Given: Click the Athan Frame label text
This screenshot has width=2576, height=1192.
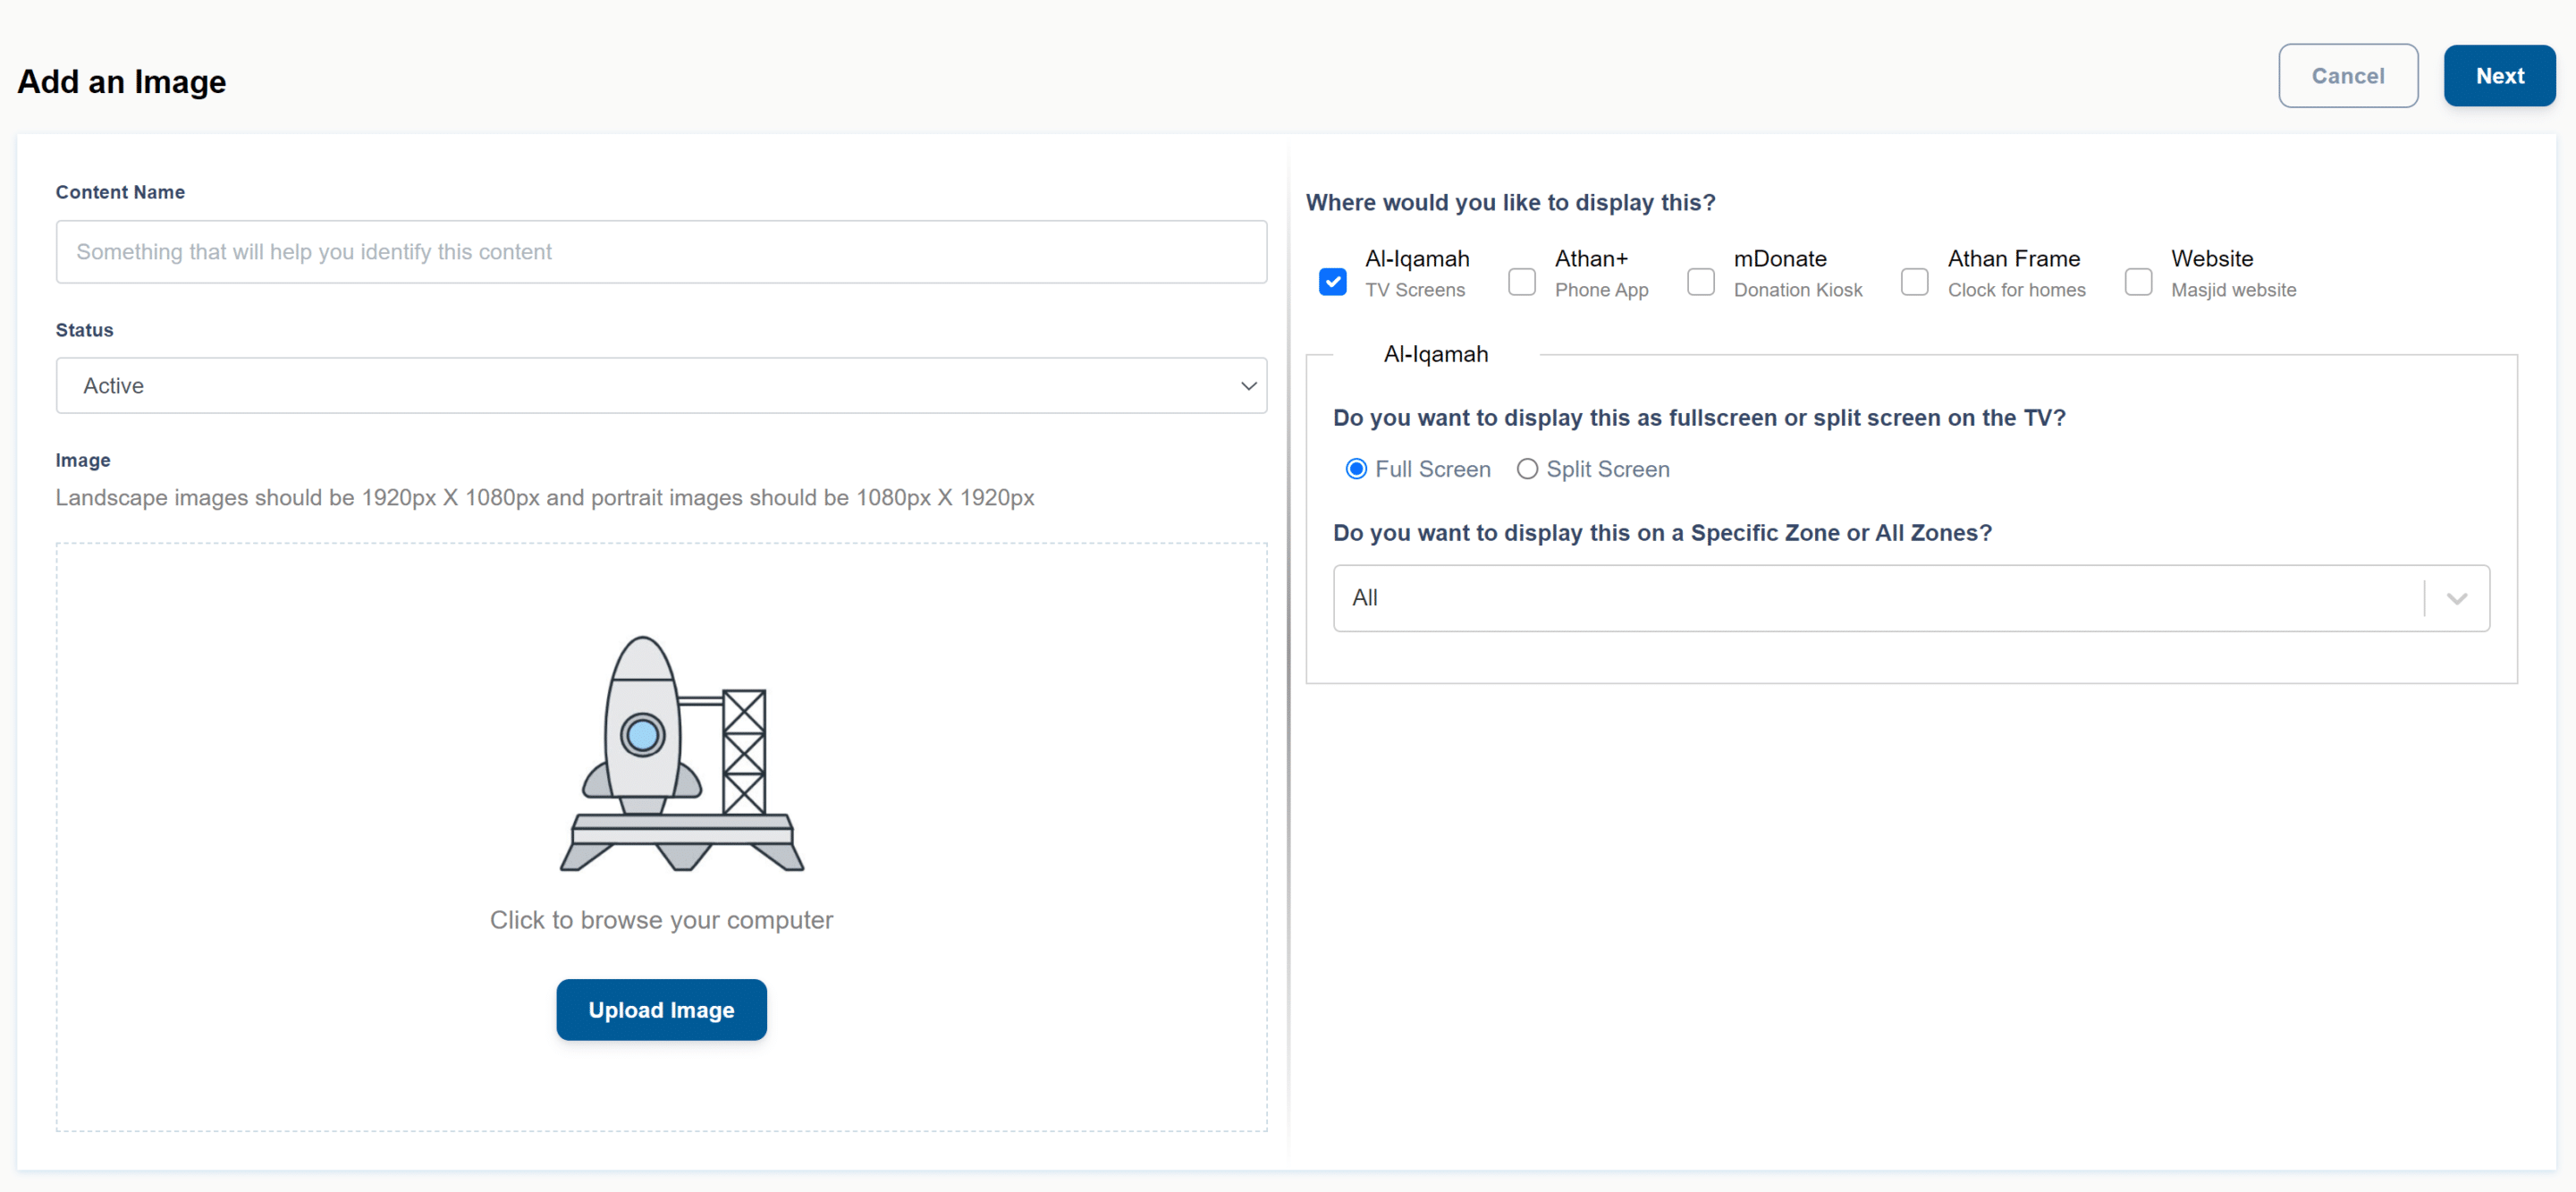Looking at the screenshot, I should (2013, 259).
